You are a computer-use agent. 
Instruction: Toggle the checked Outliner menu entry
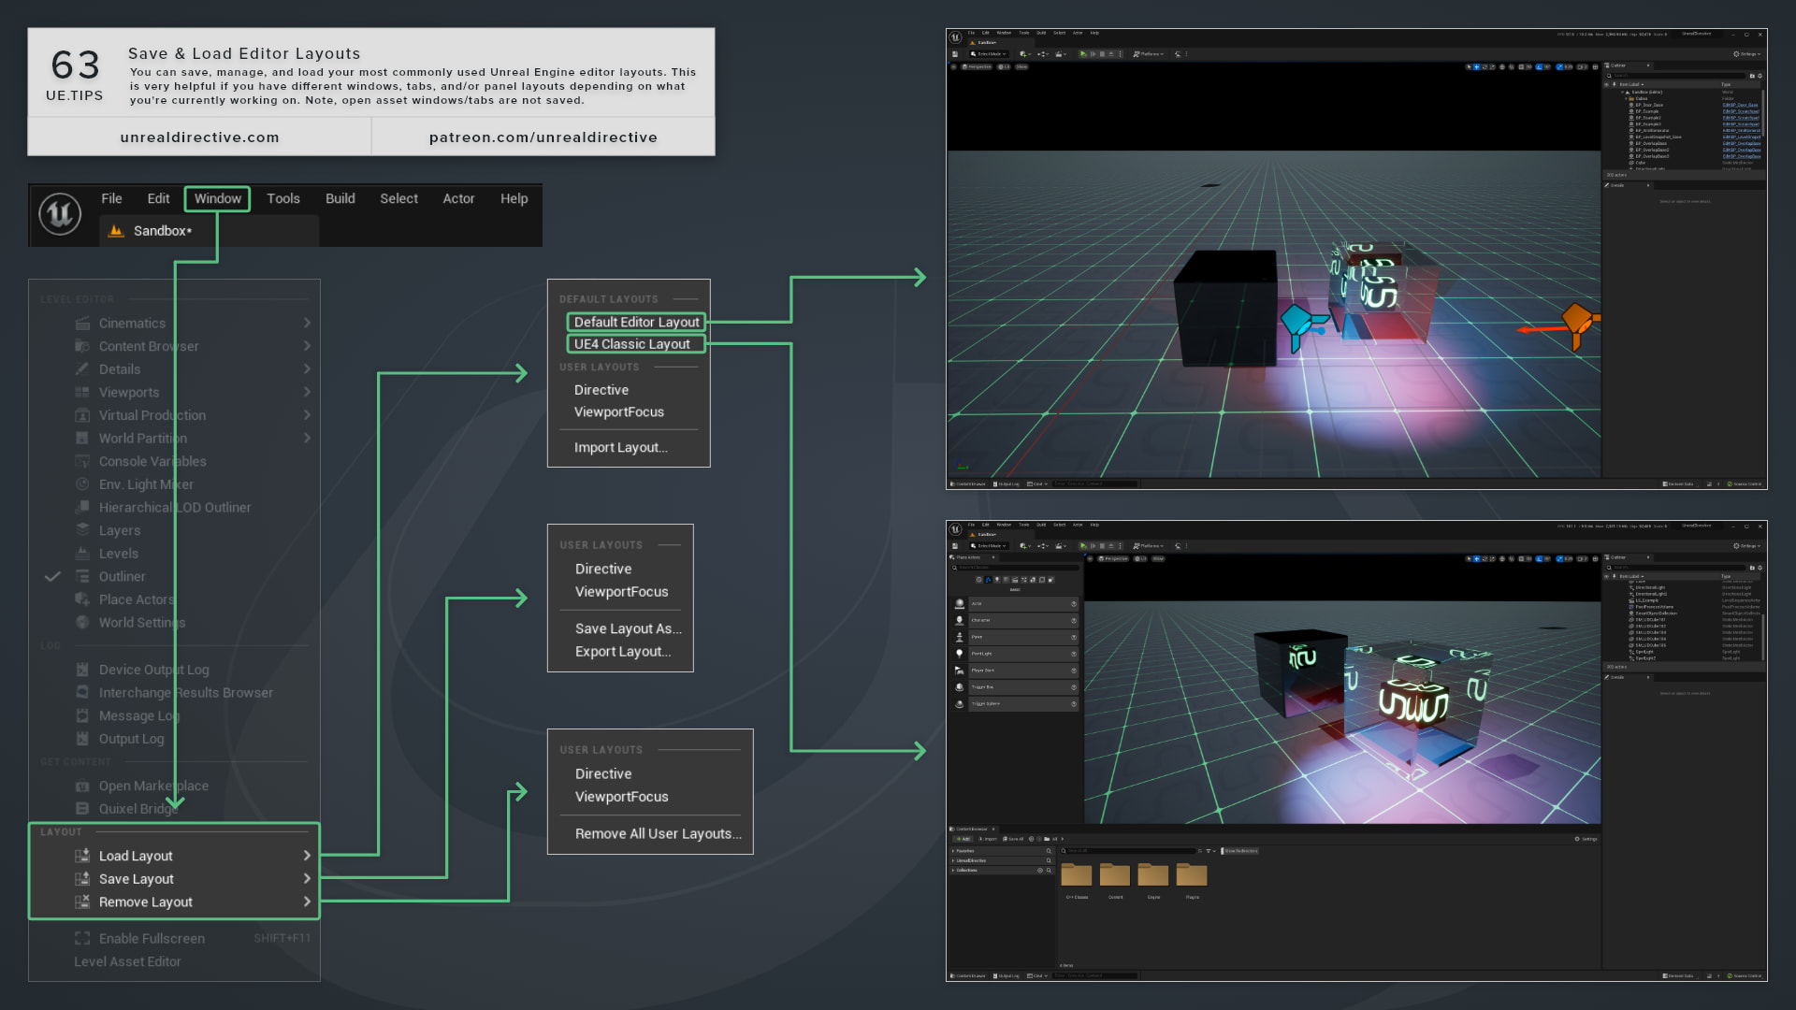pyautogui.click(x=122, y=577)
